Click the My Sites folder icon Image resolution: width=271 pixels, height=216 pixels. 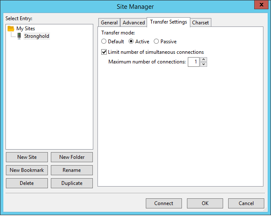(11, 29)
